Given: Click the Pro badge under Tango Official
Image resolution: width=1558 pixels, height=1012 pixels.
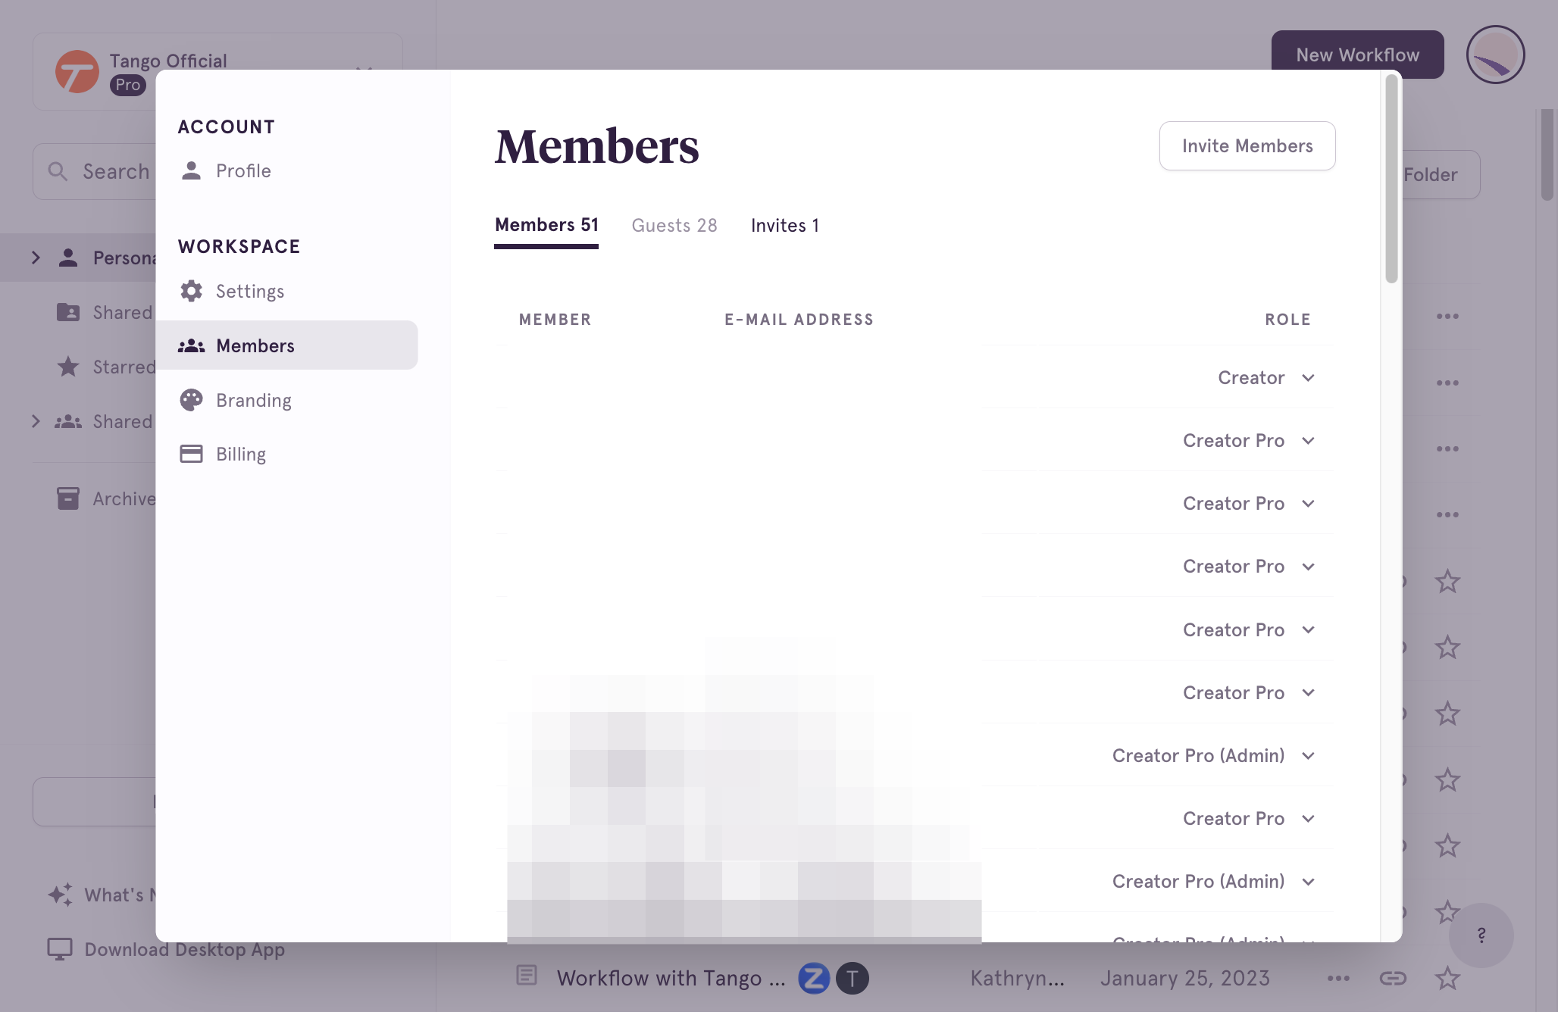Looking at the screenshot, I should 128,85.
